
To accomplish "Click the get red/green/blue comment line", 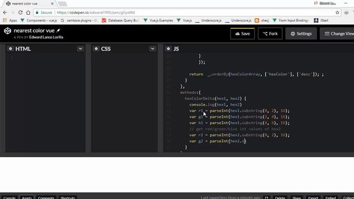I will coord(235,129).
